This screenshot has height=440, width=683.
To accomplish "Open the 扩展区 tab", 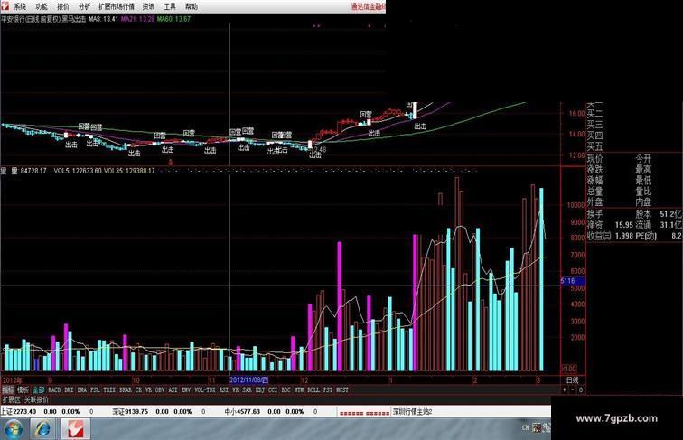I will pyautogui.click(x=11, y=399).
